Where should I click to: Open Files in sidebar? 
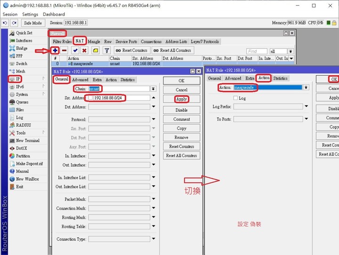tap(20, 110)
